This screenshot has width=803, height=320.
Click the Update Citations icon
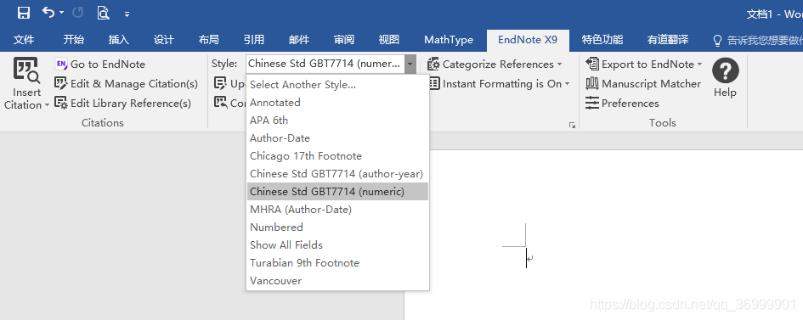click(x=220, y=83)
